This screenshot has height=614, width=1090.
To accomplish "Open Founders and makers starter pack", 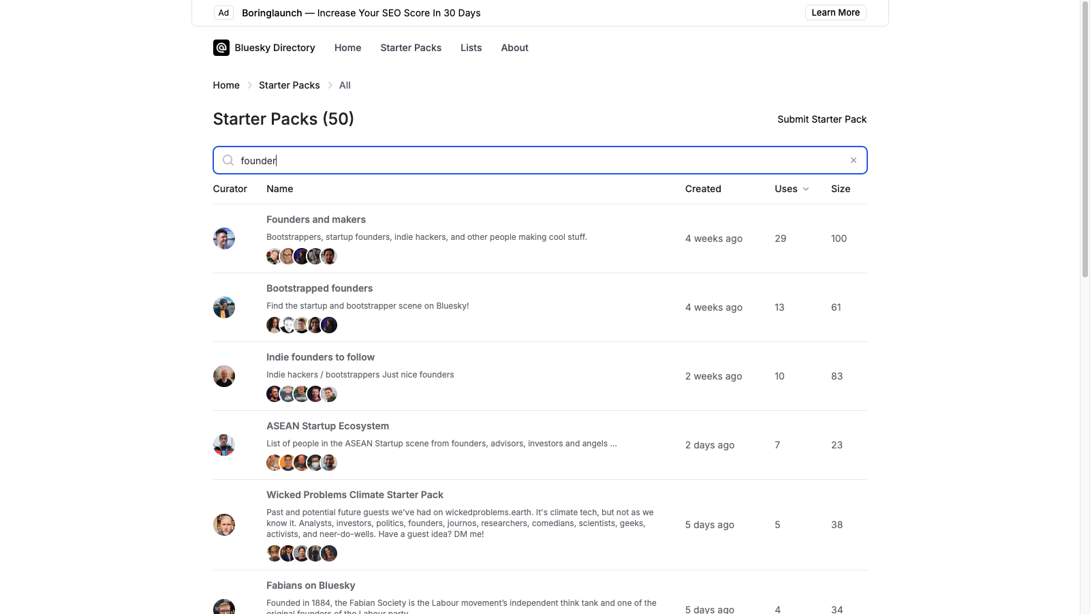I will [x=316, y=219].
